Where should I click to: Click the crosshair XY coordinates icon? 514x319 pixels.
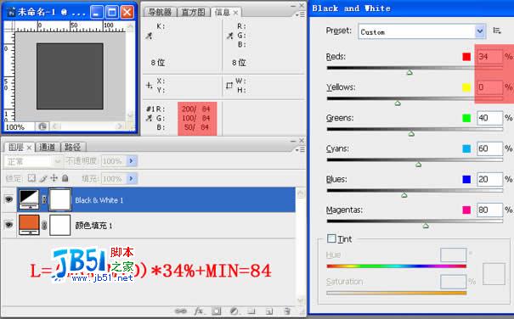[150, 86]
